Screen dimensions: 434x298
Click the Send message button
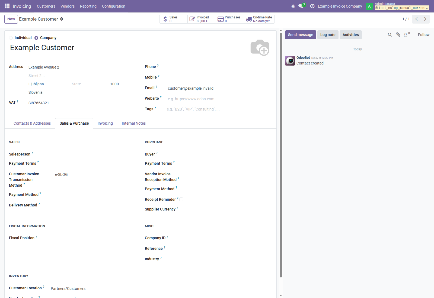[301, 35]
